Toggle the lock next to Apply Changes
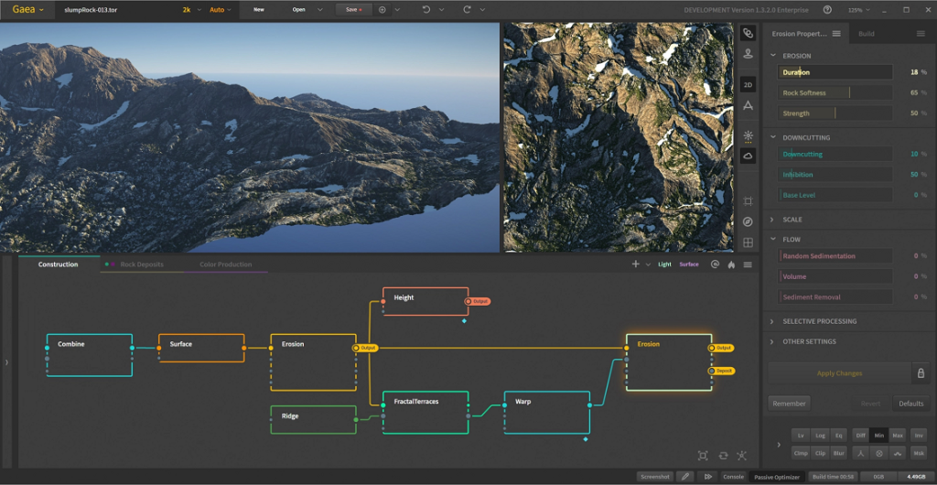 (x=920, y=373)
